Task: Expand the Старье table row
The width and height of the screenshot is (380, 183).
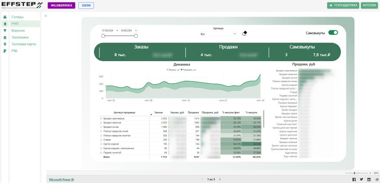Action: point(101,140)
